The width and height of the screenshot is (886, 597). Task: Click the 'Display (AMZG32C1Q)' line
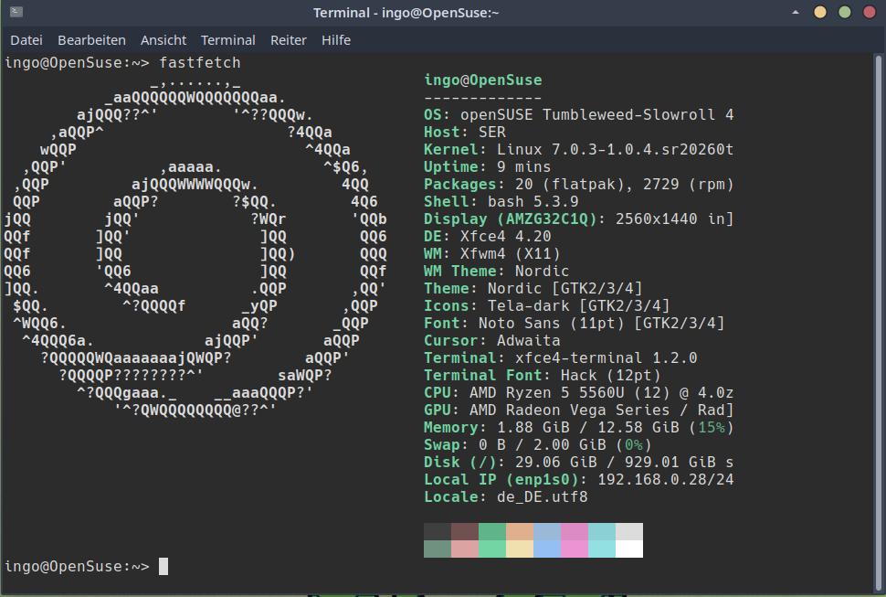578,219
